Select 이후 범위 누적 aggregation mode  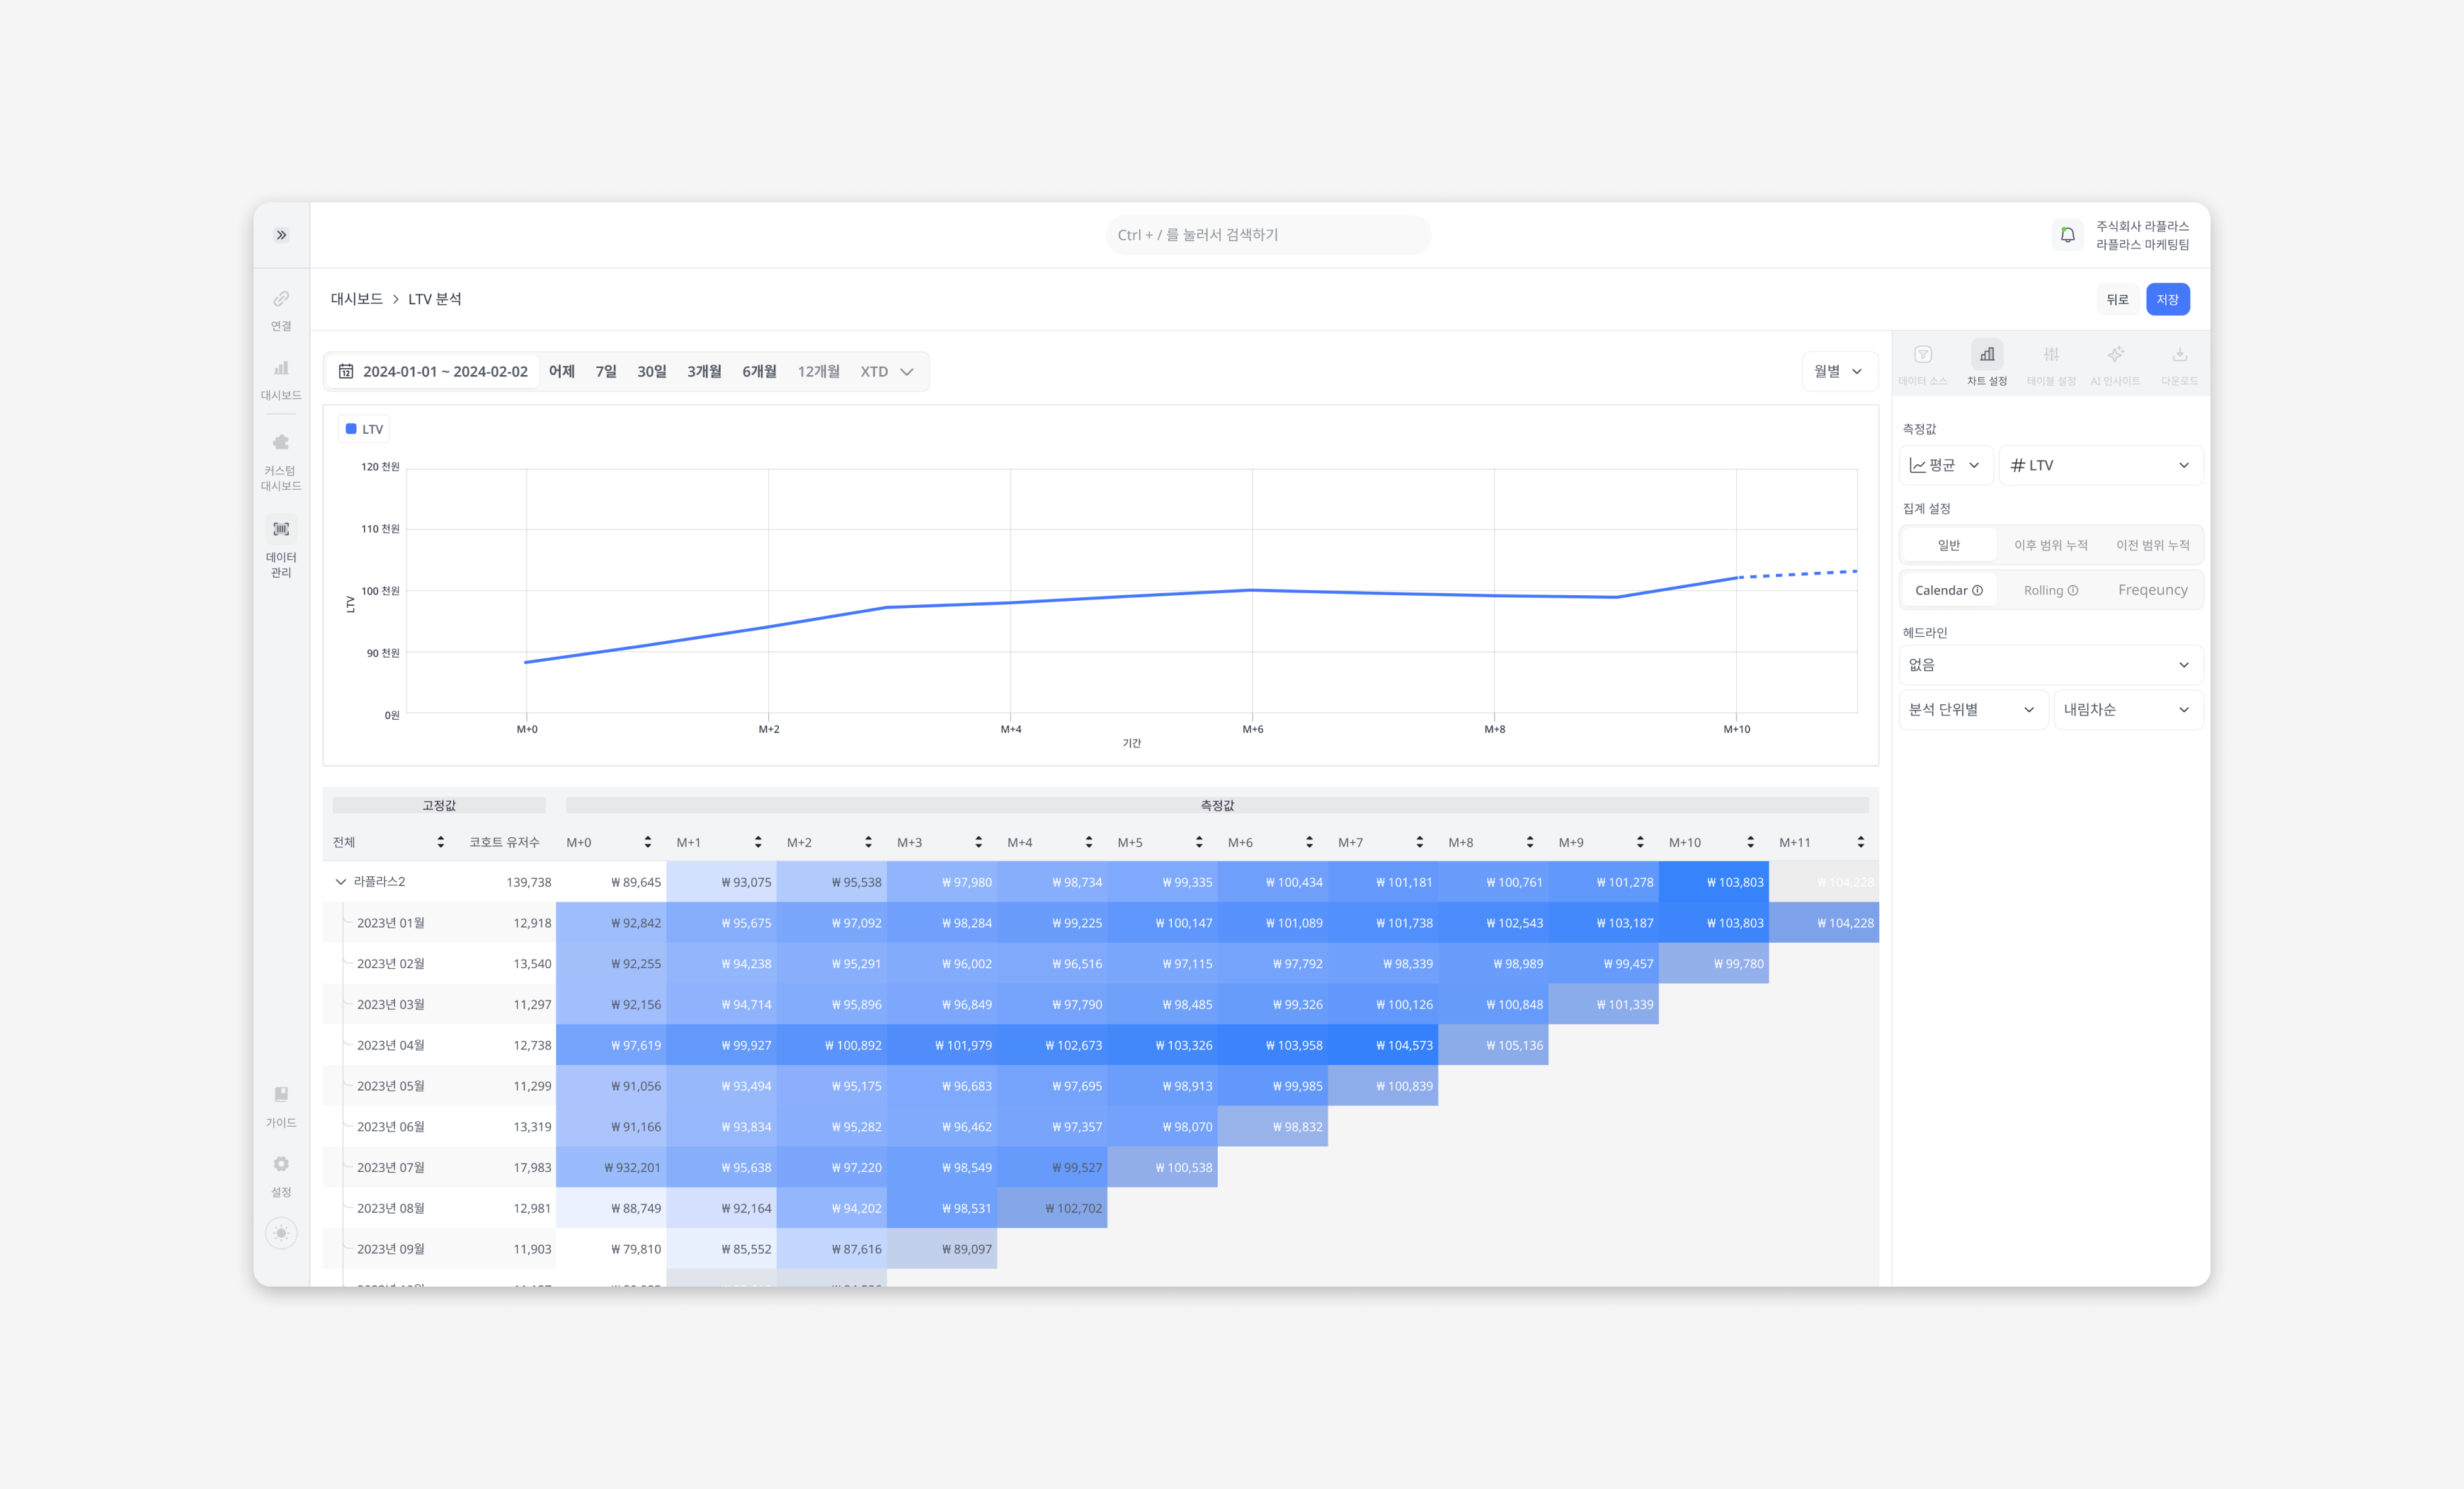[2050, 545]
